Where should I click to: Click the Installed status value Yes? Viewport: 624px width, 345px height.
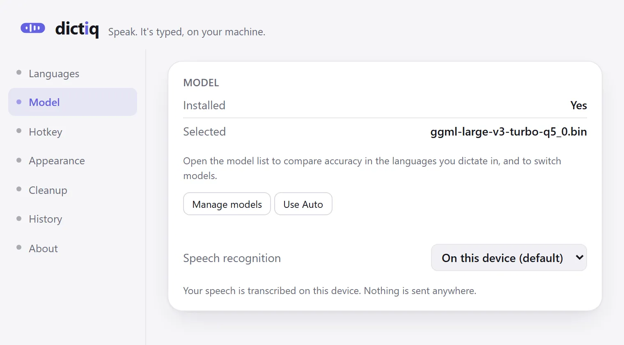(579, 106)
